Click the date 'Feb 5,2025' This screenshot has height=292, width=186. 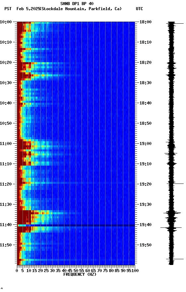click(28, 9)
